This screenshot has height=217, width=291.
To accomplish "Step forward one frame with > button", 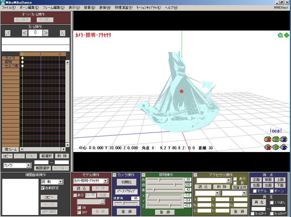I will (46, 33).
